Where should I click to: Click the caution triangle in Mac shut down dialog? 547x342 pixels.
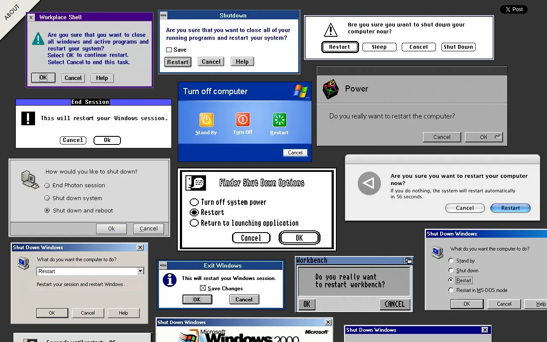point(331,29)
